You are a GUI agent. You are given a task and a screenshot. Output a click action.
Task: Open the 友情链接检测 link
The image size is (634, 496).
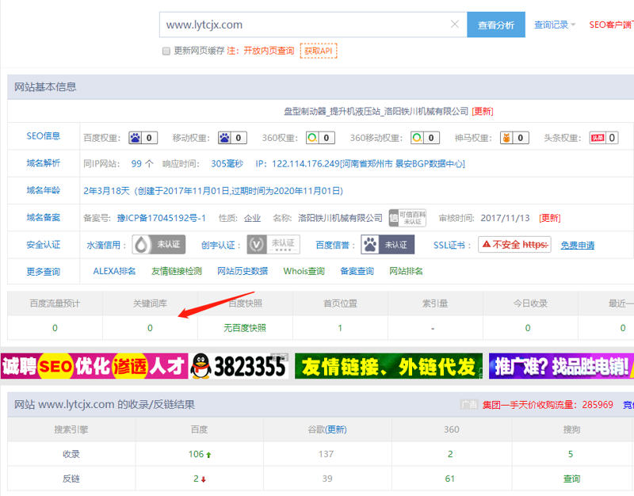(x=176, y=271)
